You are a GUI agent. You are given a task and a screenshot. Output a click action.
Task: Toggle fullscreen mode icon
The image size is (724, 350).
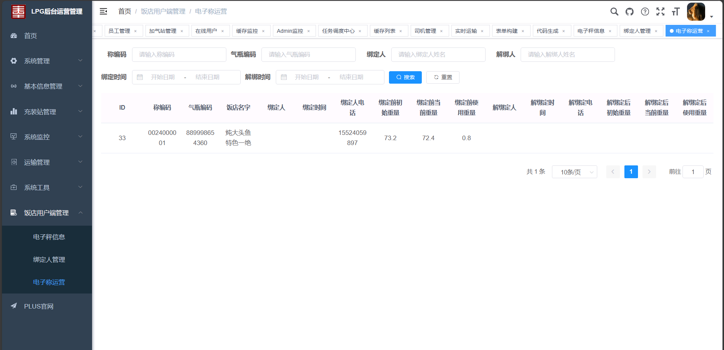click(x=660, y=12)
